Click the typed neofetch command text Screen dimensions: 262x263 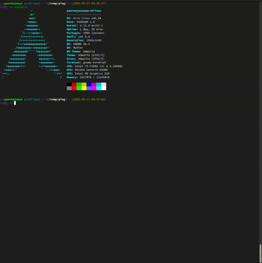[20, 7]
